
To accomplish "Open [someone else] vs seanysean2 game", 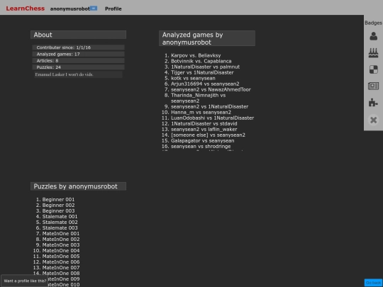I will (208, 135).
